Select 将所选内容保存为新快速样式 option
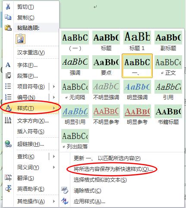Image resolution: width=186 pixels, height=208 pixels. [x=113, y=169]
